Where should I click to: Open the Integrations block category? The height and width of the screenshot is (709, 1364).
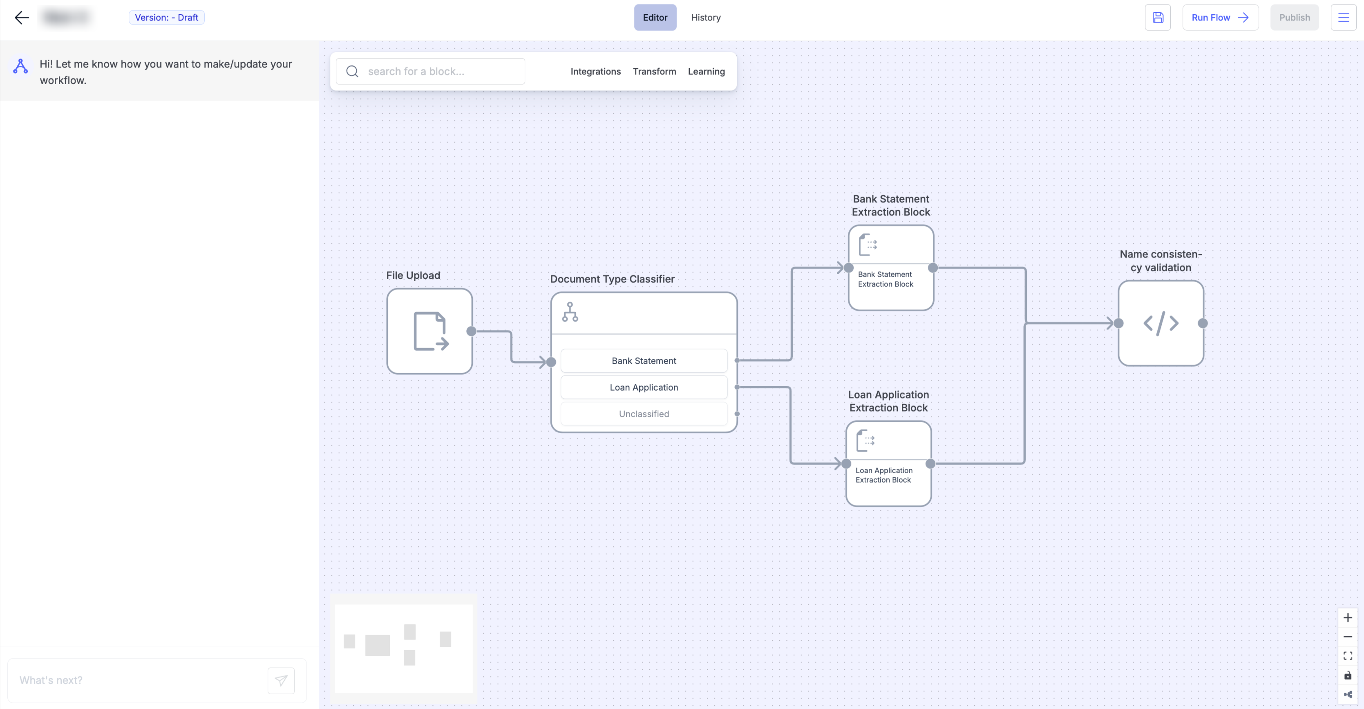(595, 72)
